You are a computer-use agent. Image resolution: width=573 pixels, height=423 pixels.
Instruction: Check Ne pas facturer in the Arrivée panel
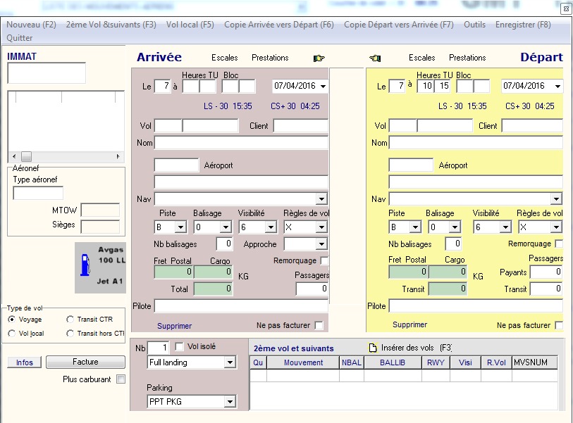[x=319, y=325]
